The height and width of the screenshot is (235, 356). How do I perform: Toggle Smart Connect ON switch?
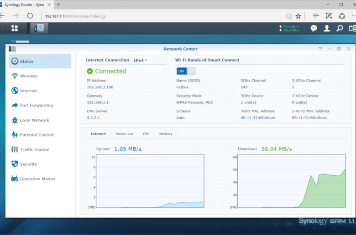pyautogui.click(x=186, y=71)
